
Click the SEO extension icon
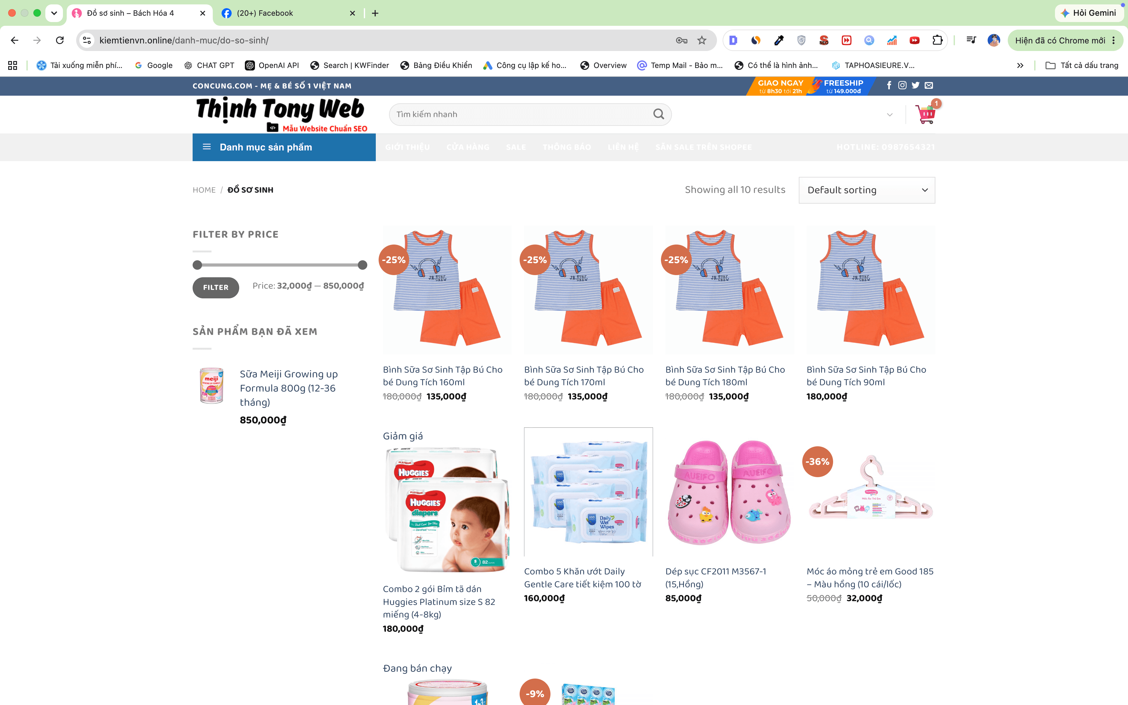tap(824, 41)
